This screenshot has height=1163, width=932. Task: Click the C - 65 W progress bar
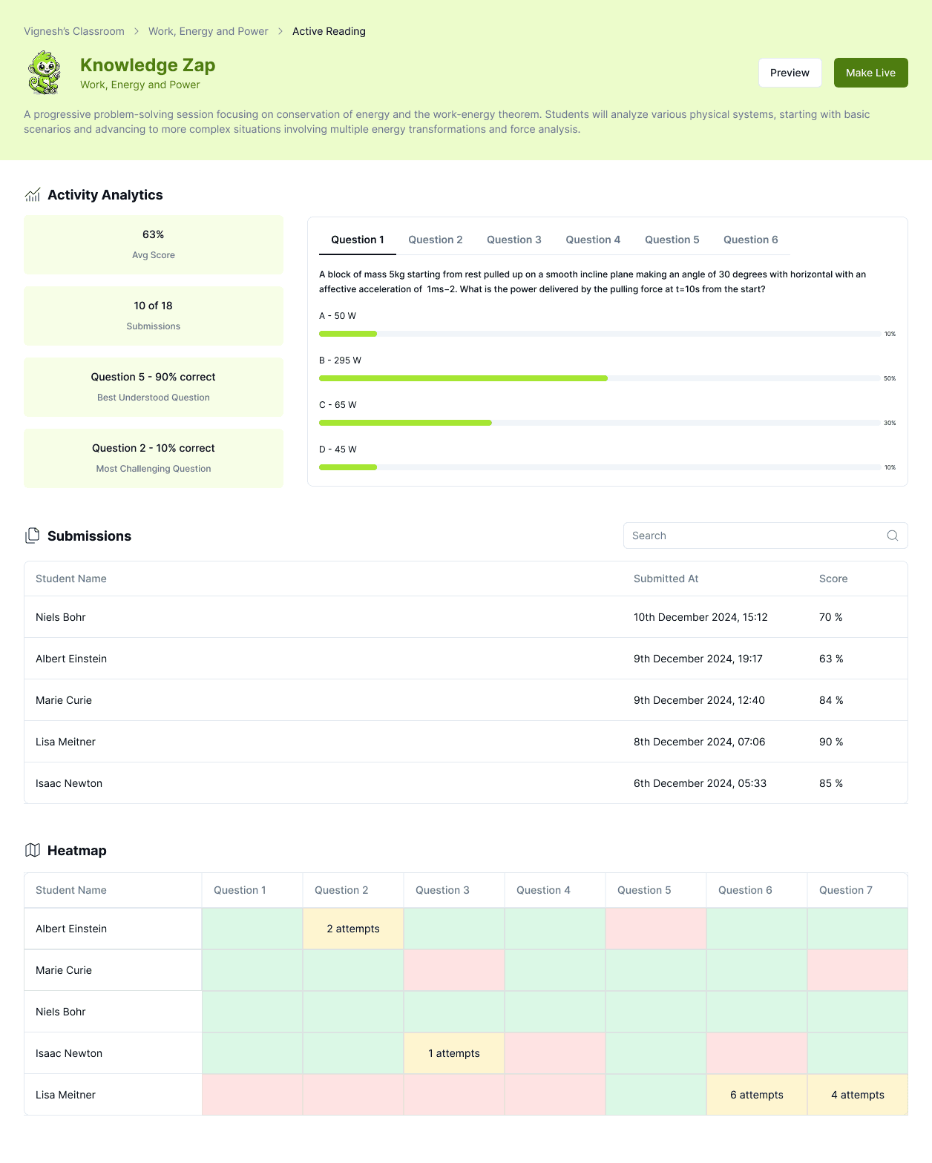coord(600,423)
